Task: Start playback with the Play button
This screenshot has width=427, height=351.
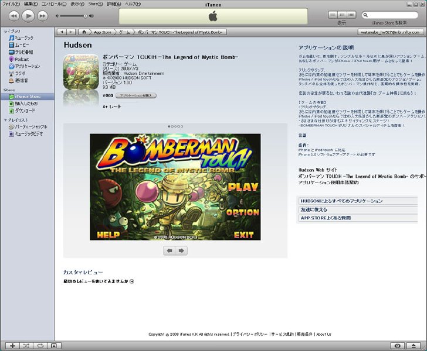Action: click(x=28, y=16)
